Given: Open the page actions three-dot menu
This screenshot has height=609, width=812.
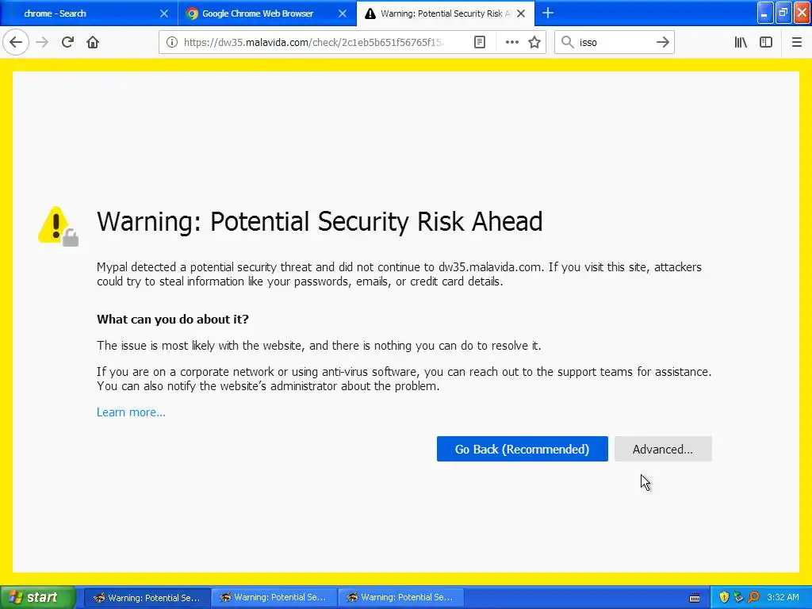Looking at the screenshot, I should 511,43.
